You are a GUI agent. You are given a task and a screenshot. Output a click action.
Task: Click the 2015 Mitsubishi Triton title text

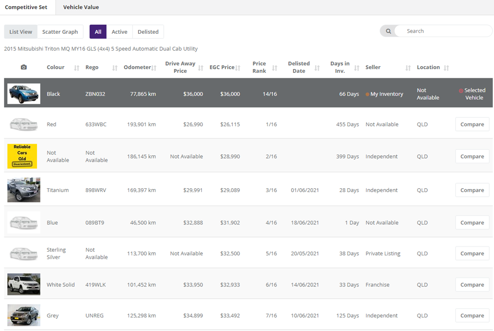pyautogui.click(x=101, y=49)
